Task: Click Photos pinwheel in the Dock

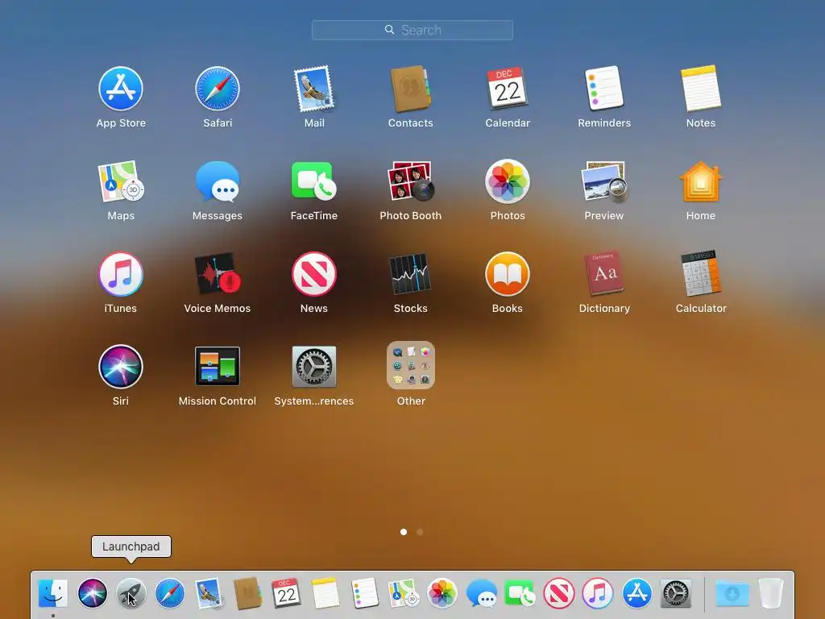Action: (442, 593)
